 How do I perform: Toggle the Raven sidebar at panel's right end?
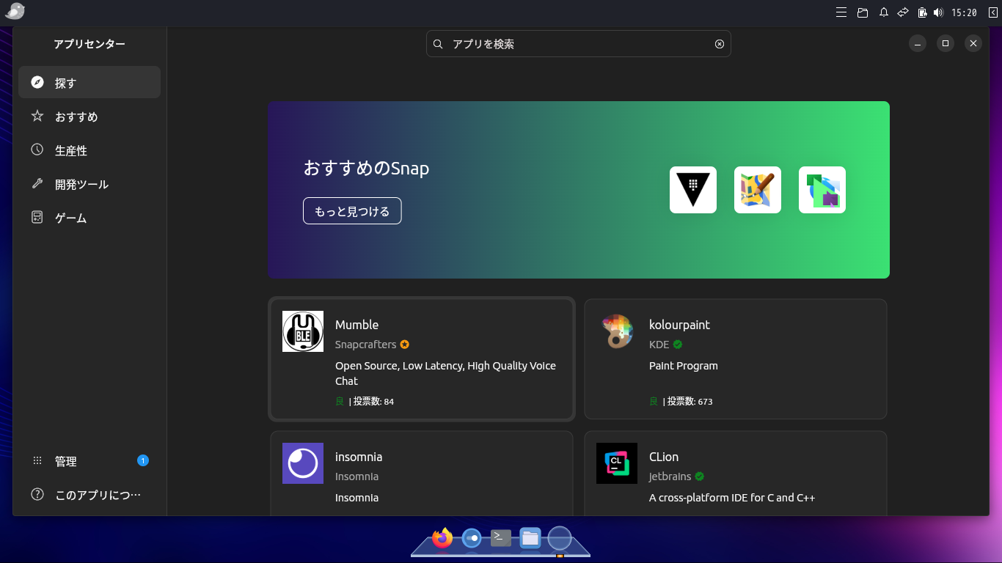tap(992, 12)
